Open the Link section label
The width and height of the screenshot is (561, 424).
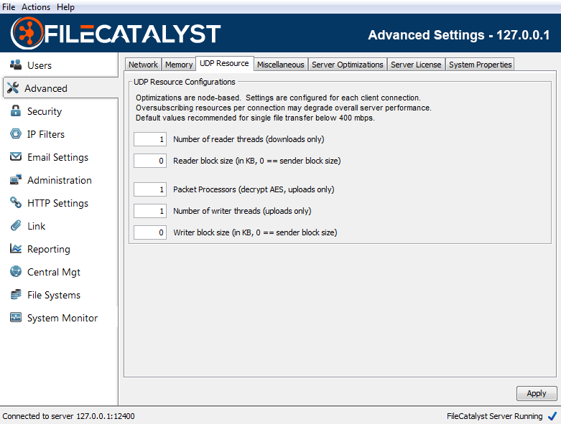pyautogui.click(x=36, y=226)
